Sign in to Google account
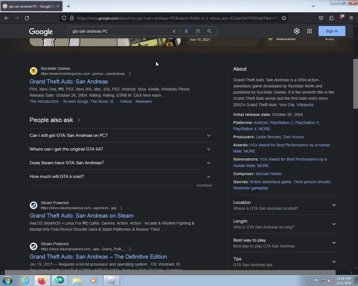The width and height of the screenshot is (358, 286). click(332, 31)
